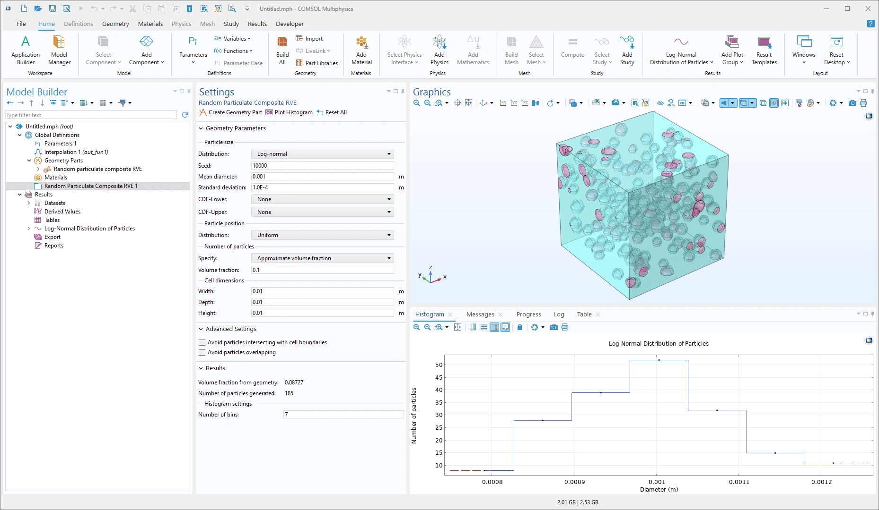The image size is (879, 510).
Task: Open the Geometry ribbon tab
Action: point(115,24)
